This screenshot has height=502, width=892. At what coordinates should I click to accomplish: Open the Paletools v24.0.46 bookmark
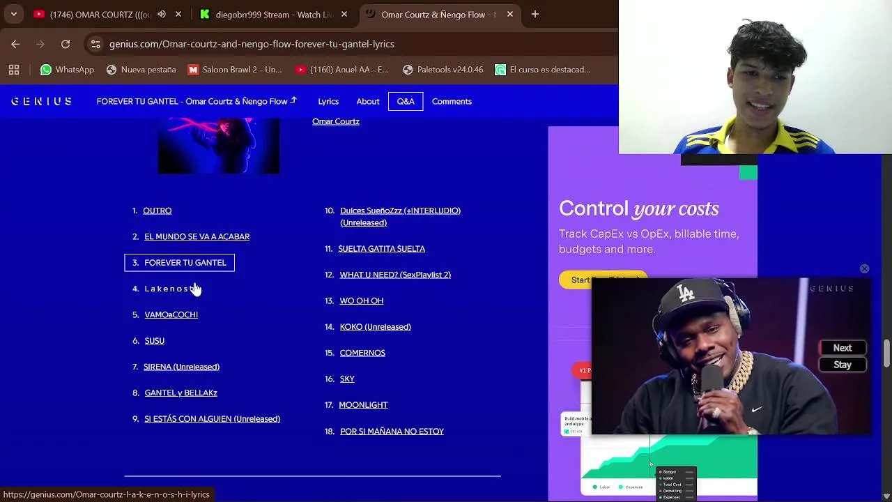(x=443, y=70)
